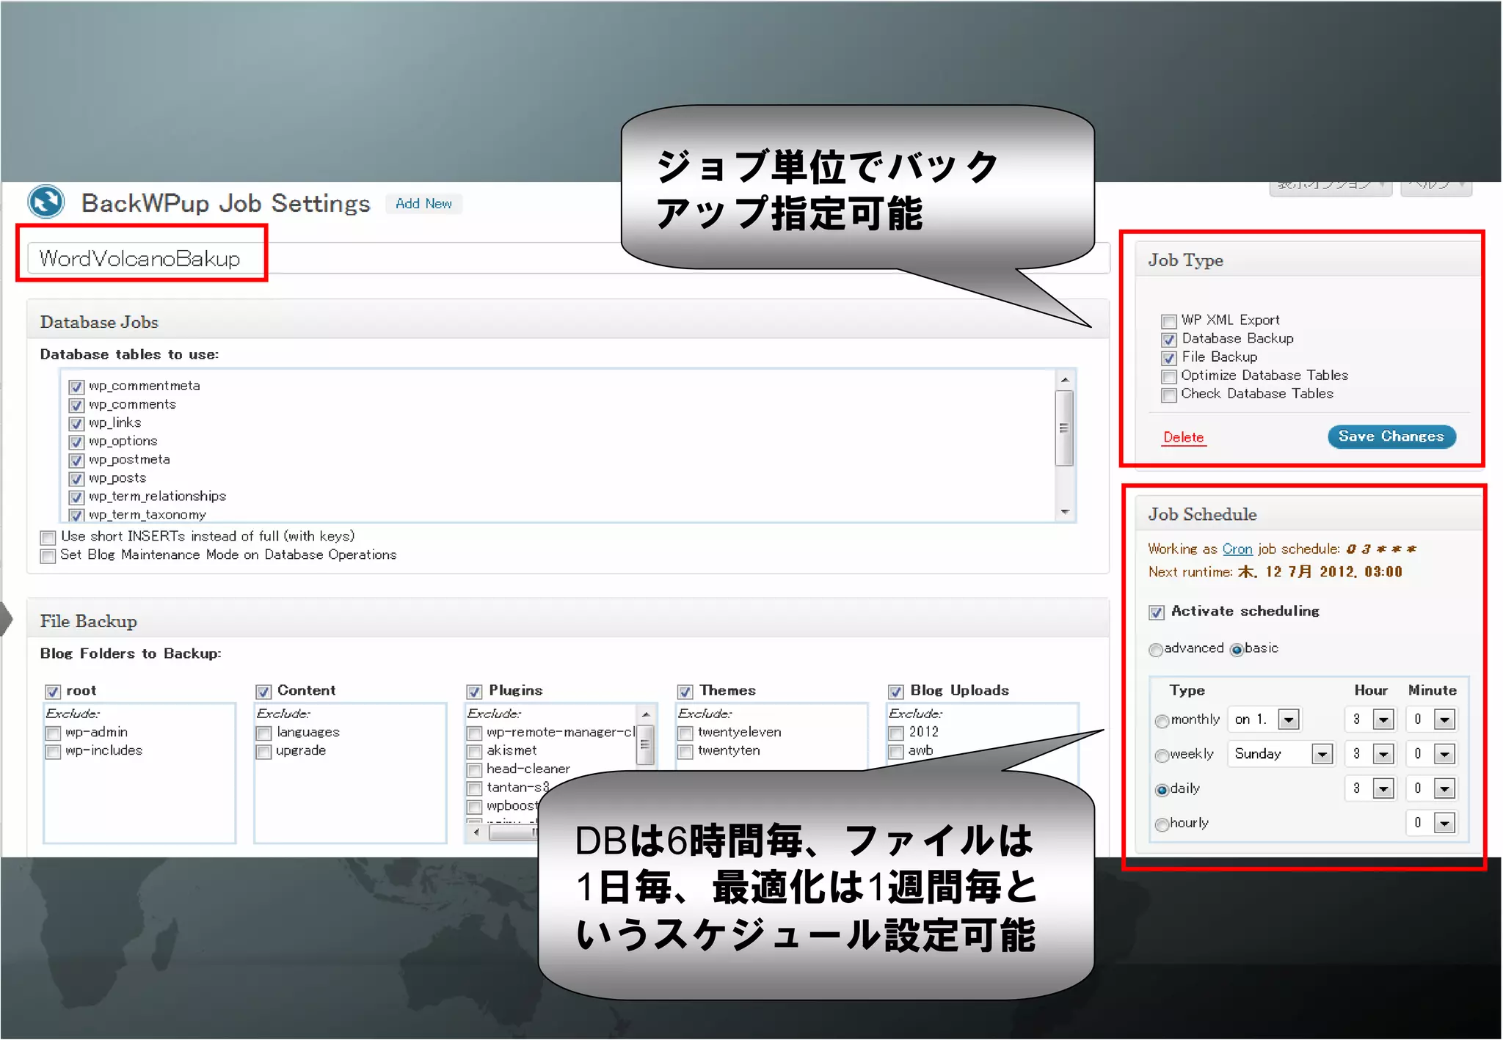Toggle the wp_commentmeta table checkbox
The image size is (1503, 1040).
click(76, 387)
